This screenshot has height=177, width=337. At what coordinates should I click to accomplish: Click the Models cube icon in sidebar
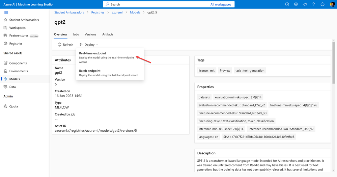tap(5, 79)
